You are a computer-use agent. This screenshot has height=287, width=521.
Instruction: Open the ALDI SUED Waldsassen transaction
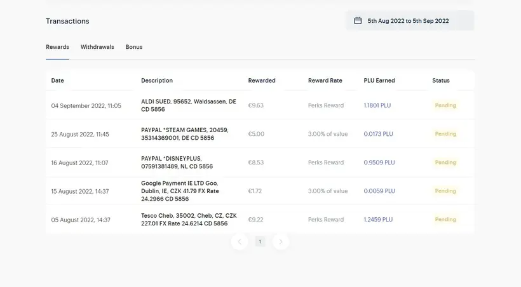(260, 105)
